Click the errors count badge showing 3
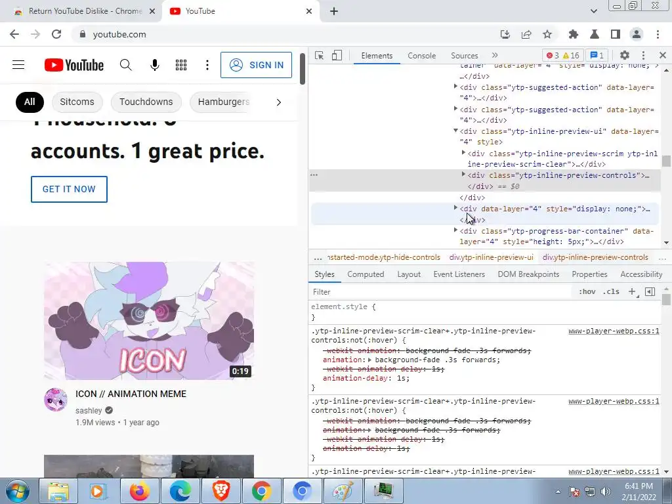Image resolution: width=672 pixels, height=504 pixels. (x=553, y=56)
